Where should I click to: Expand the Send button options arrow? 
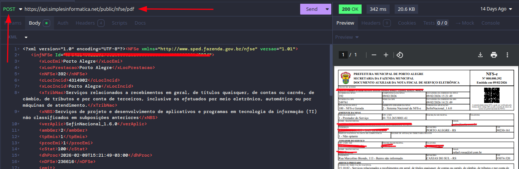pos(327,9)
